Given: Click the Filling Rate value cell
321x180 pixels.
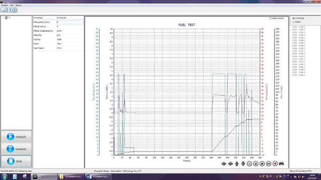Looking at the screenshot, I should (70, 22).
